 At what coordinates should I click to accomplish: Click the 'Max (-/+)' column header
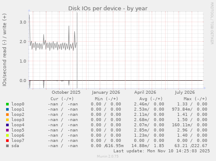pos(195,99)
